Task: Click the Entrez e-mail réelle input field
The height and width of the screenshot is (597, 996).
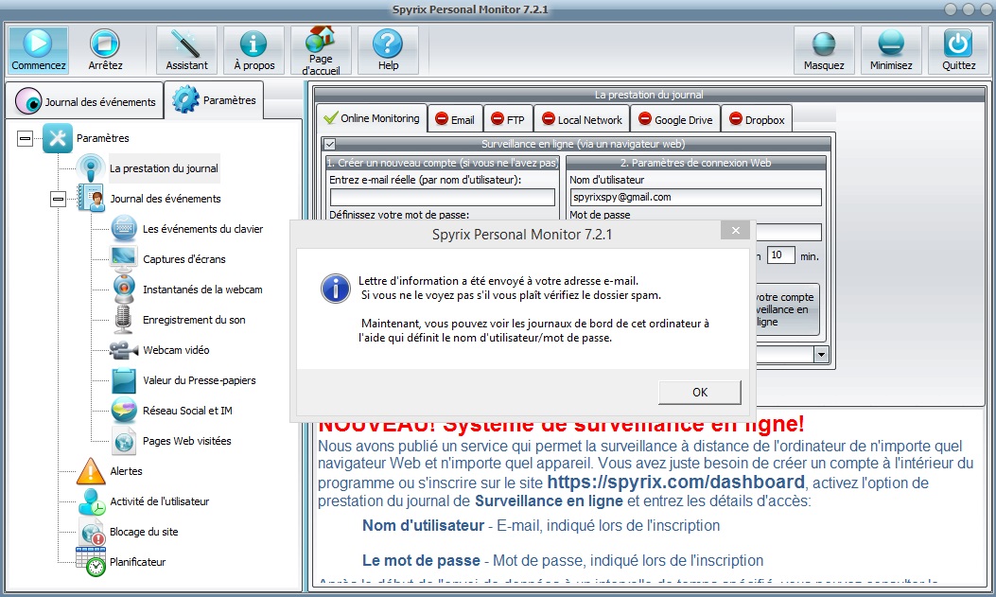Action: pyautogui.click(x=442, y=197)
